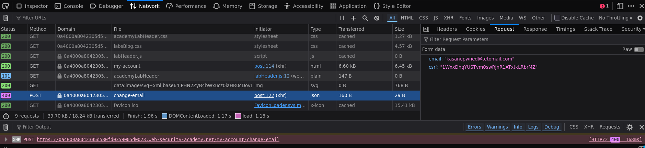Enable the Disable Cache checkbox
The width and height of the screenshot is (645, 148).
(557, 18)
